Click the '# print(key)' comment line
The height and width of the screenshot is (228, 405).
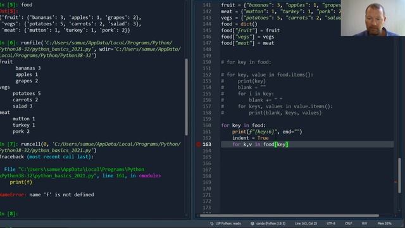(x=243, y=81)
